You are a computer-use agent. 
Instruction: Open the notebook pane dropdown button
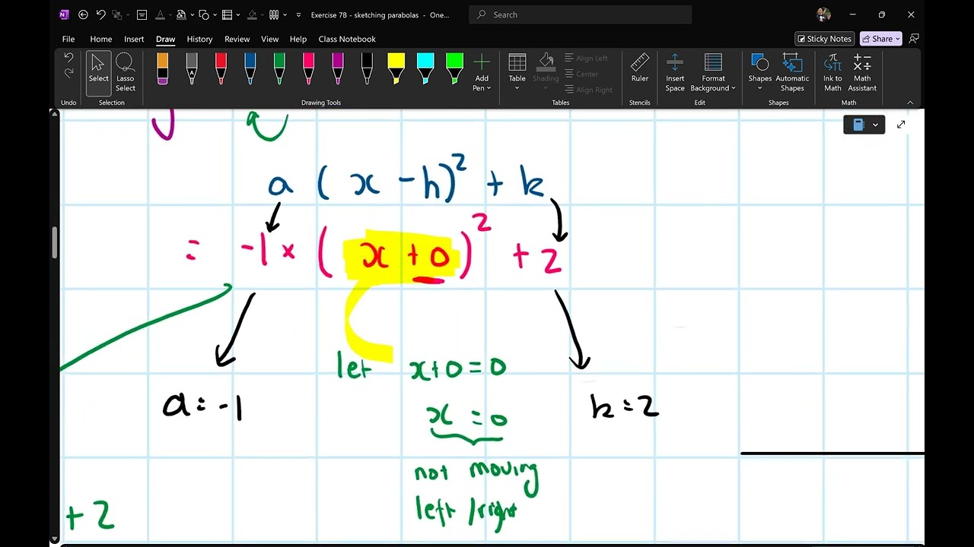[864, 125]
